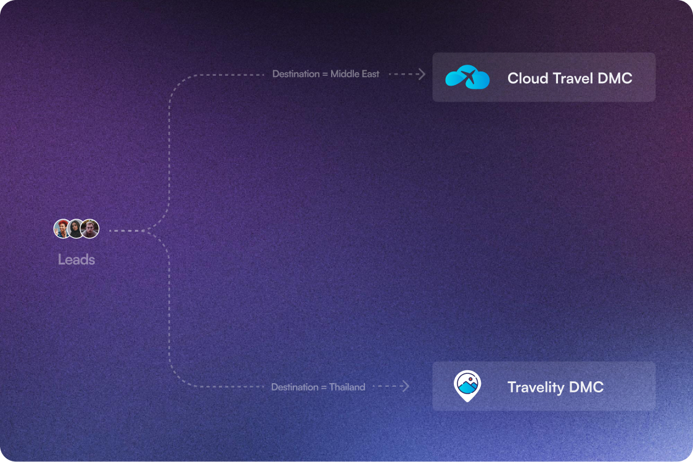
Task: Click arrowhead pointing to Cloud Travel DMC
Action: 422,74
